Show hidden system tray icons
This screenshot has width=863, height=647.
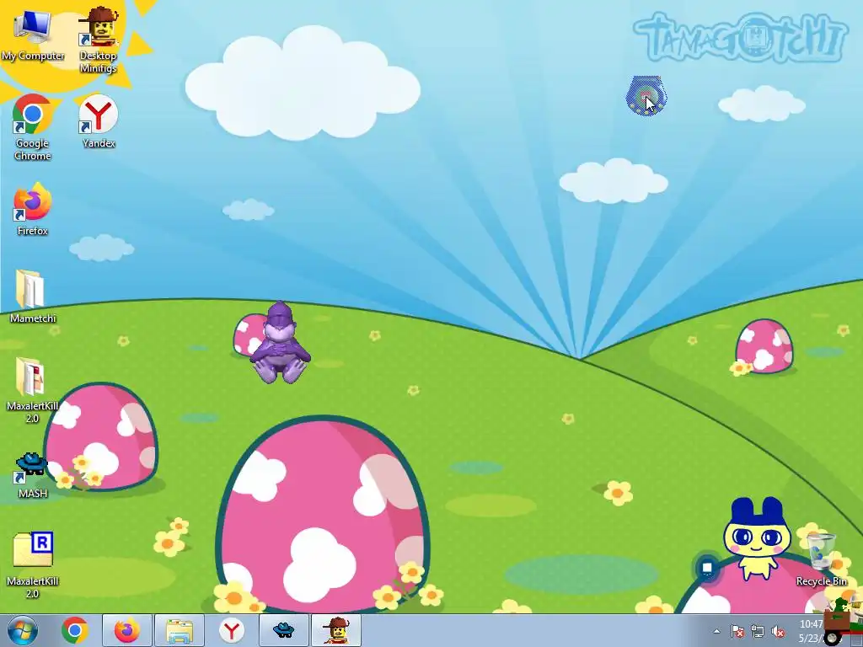click(x=716, y=632)
